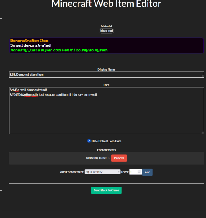Click the 'Material' label
Viewport: 206px width, 218px height.
point(107,26)
